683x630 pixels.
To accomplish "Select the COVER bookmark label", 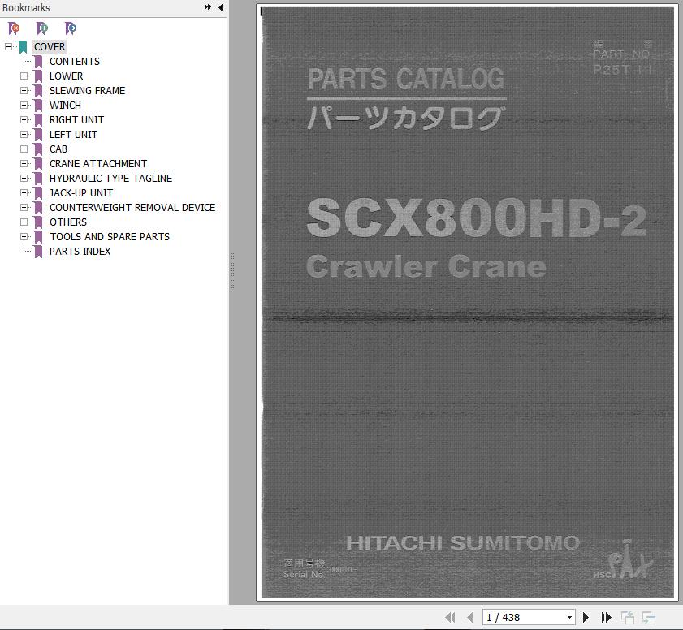I will coord(50,46).
